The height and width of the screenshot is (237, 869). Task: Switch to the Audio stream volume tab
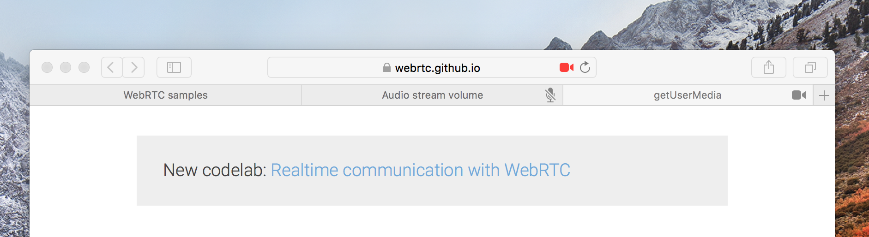click(x=432, y=95)
